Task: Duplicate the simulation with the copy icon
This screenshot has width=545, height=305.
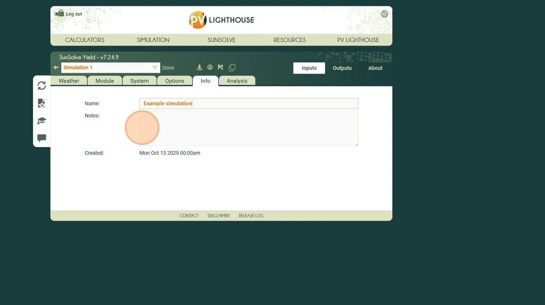Action: (x=232, y=68)
